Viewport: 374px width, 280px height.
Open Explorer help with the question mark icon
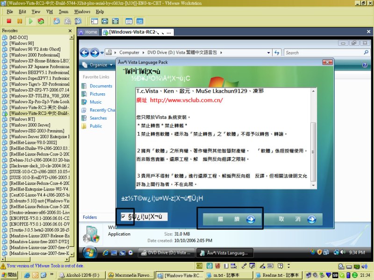(365, 65)
